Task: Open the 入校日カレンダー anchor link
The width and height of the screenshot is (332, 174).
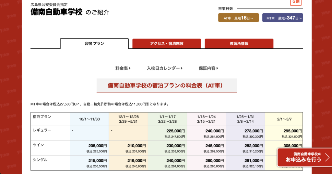Action: pos(165,68)
